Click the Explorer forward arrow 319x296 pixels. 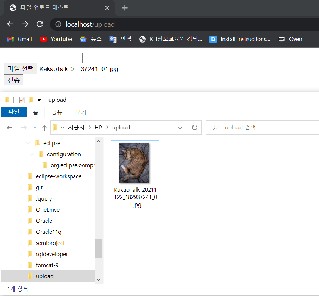click(24, 128)
